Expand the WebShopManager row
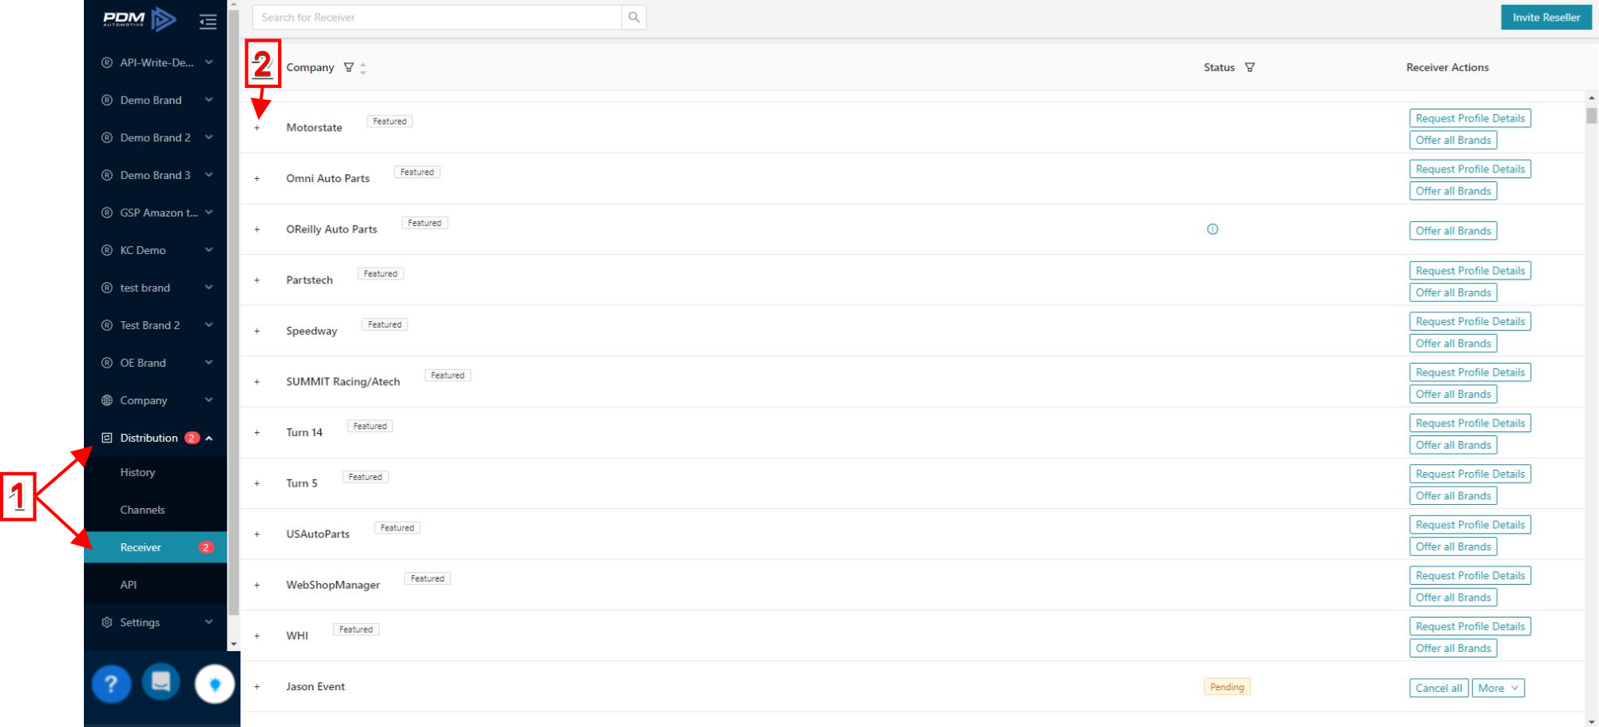The height and width of the screenshot is (727, 1599). [x=257, y=586]
